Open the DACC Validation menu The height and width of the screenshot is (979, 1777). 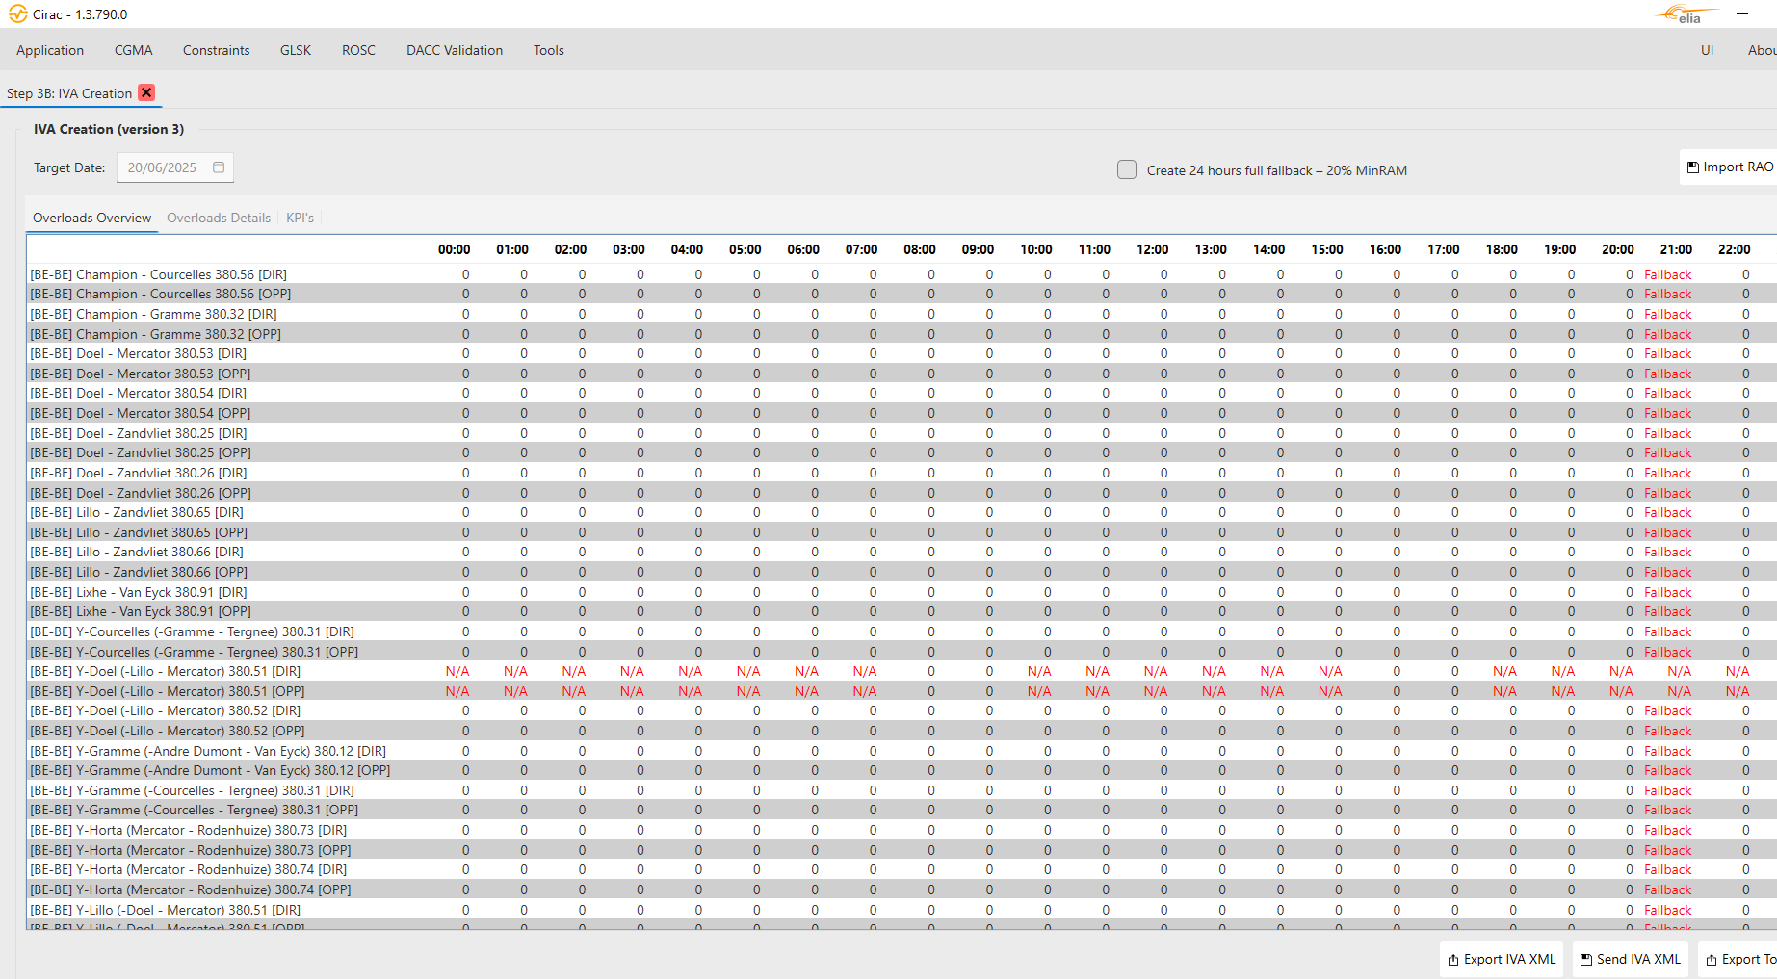point(455,50)
